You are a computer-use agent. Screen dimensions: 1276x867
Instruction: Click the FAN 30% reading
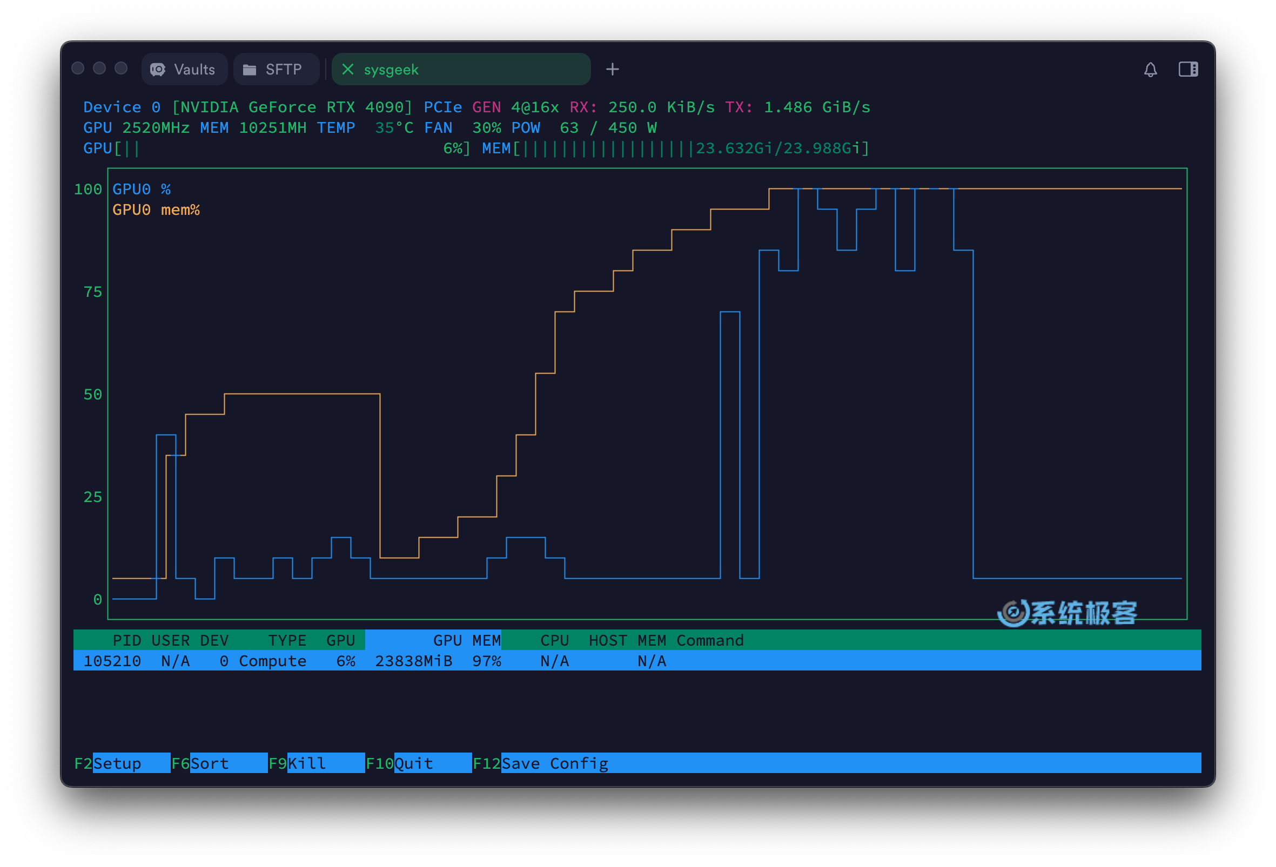tap(462, 127)
